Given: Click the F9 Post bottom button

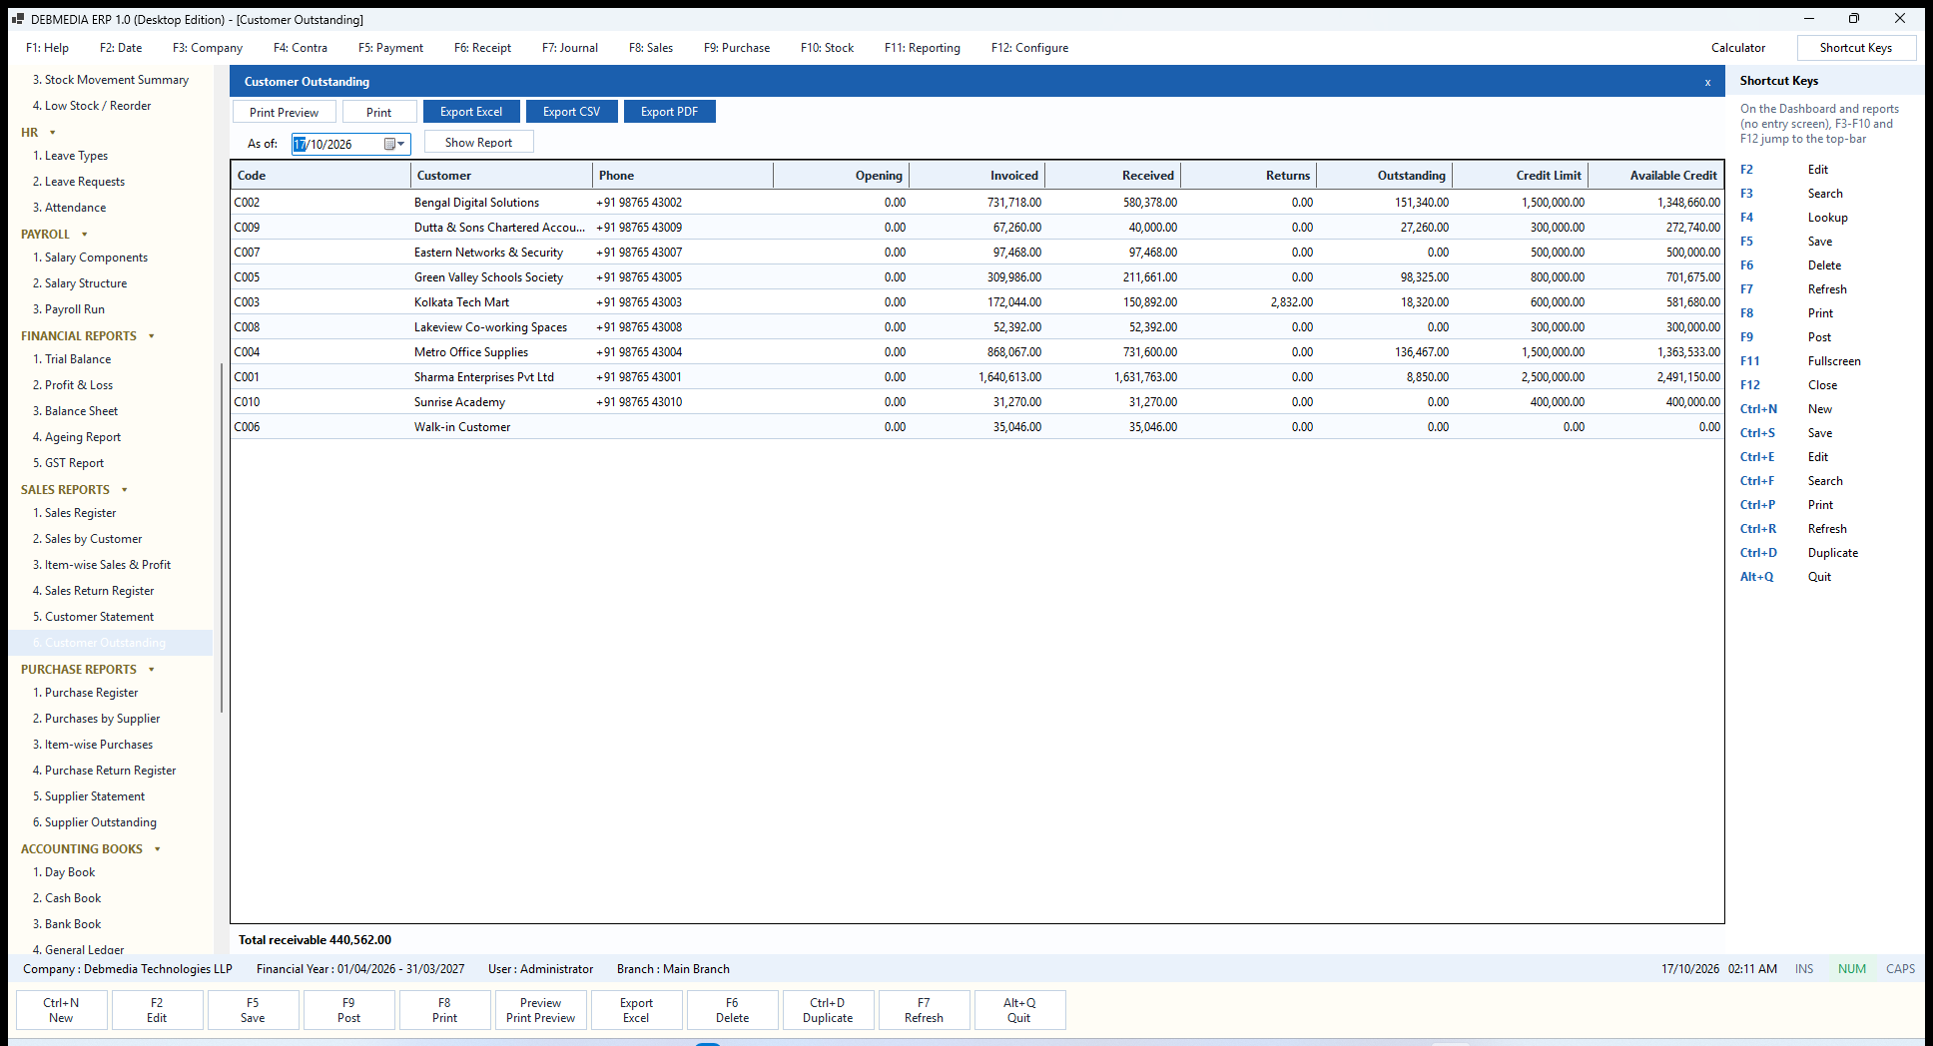Looking at the screenshot, I should coord(348,1010).
